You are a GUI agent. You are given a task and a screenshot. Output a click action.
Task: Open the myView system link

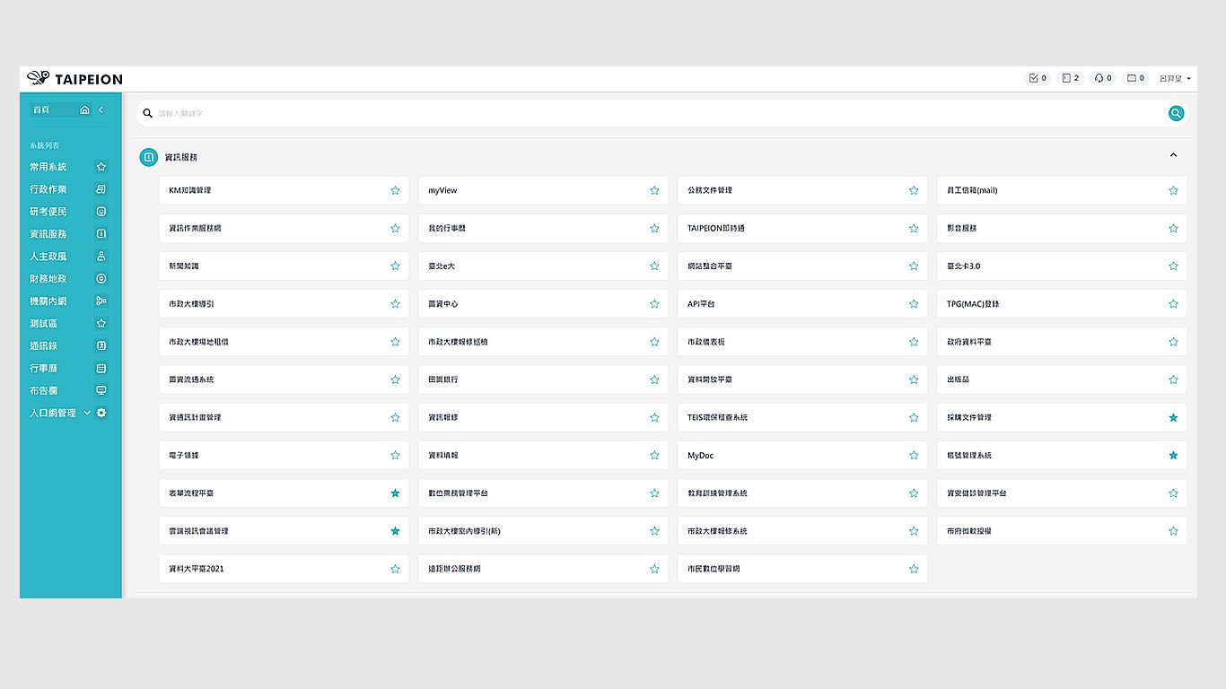[442, 190]
